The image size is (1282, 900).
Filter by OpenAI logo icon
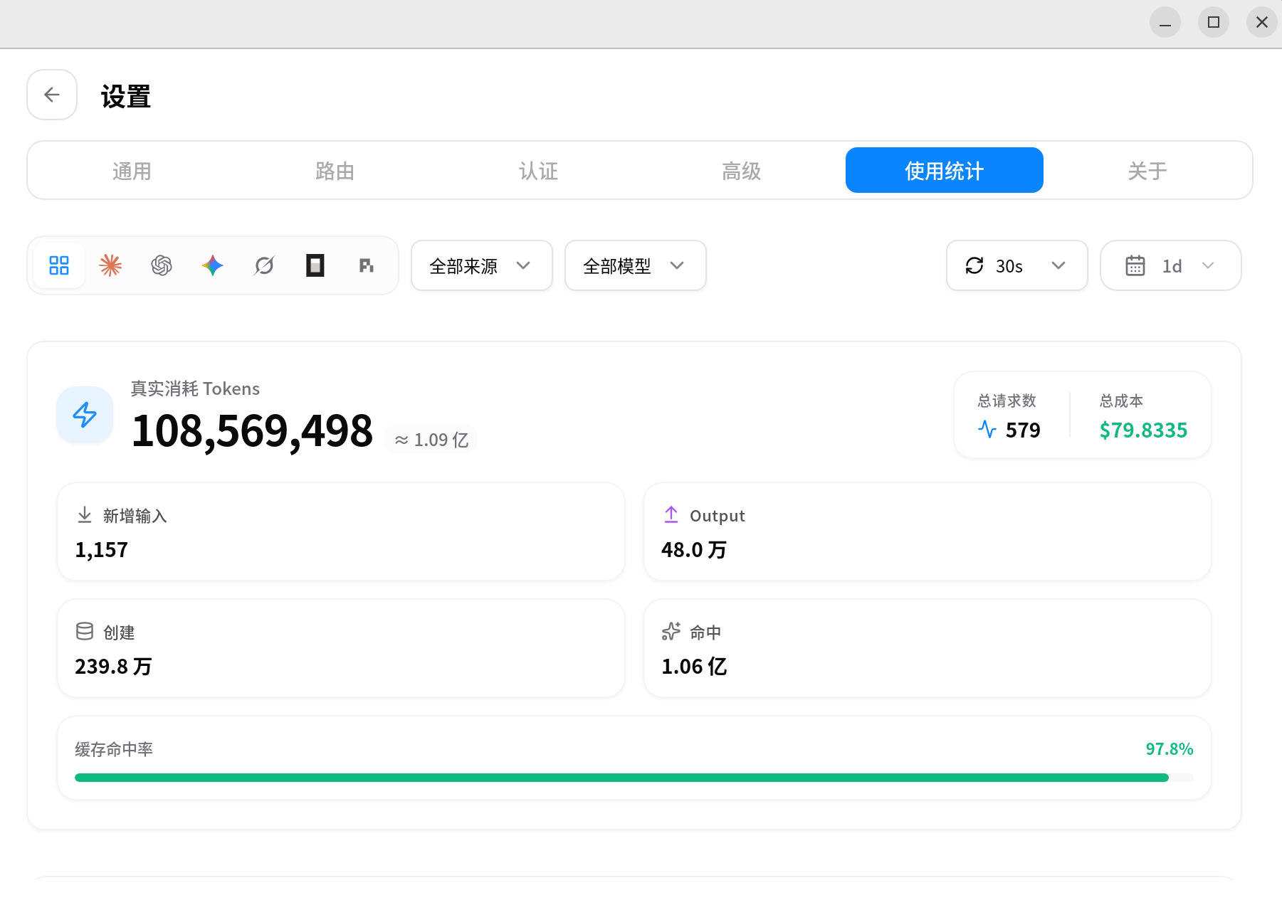(162, 265)
